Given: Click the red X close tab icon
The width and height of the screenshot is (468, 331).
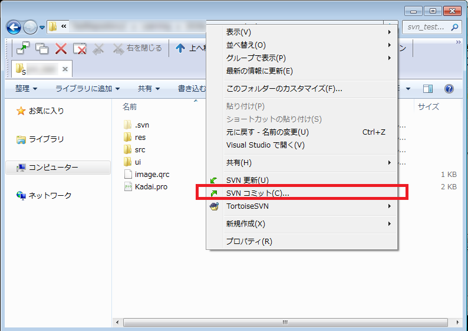Looking at the screenshot, I should [x=61, y=48].
